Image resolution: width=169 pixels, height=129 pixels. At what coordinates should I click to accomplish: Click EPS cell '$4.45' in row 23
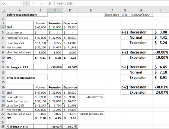pyautogui.click(x=55, y=118)
